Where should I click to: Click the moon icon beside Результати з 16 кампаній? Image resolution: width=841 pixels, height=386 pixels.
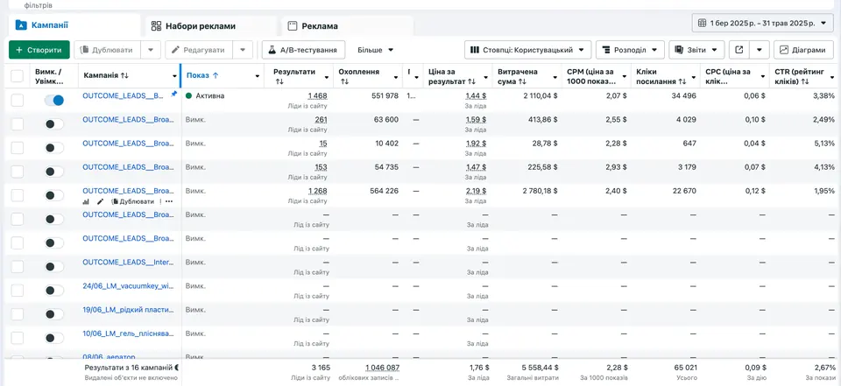177,368
